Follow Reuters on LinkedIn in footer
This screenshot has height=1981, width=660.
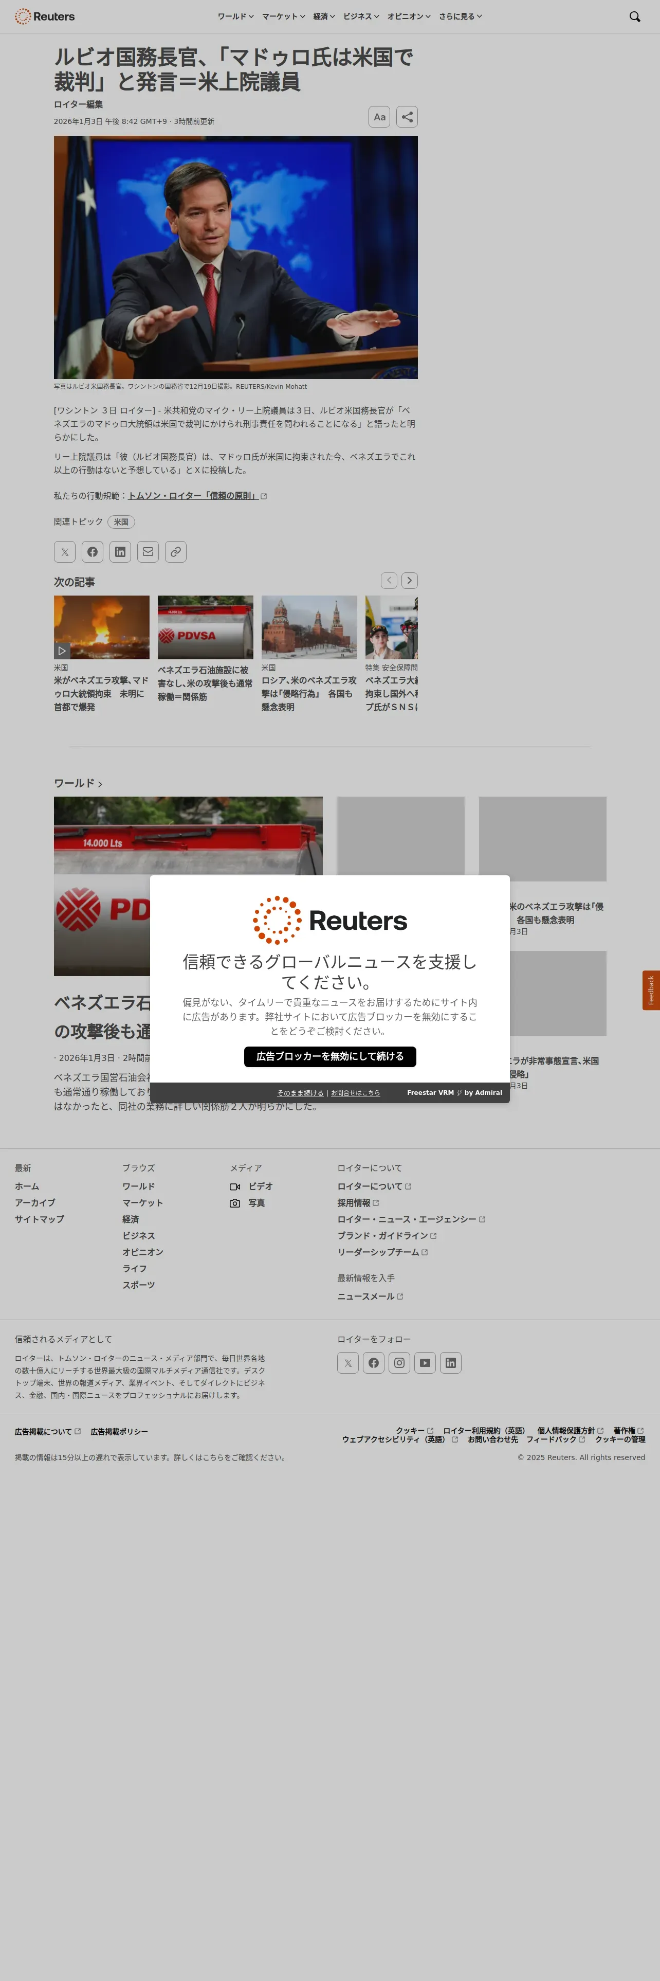pos(450,1363)
